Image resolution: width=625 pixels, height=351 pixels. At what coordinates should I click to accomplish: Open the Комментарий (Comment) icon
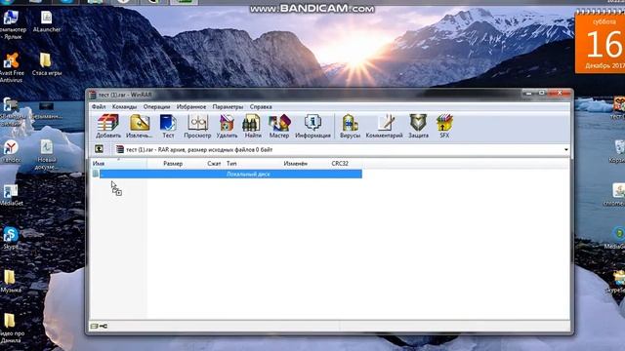click(384, 126)
